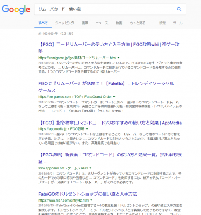Click the blue search magnifier icon
Image resolution: width=201 pixels, height=215 pixels.
(x=179, y=9)
